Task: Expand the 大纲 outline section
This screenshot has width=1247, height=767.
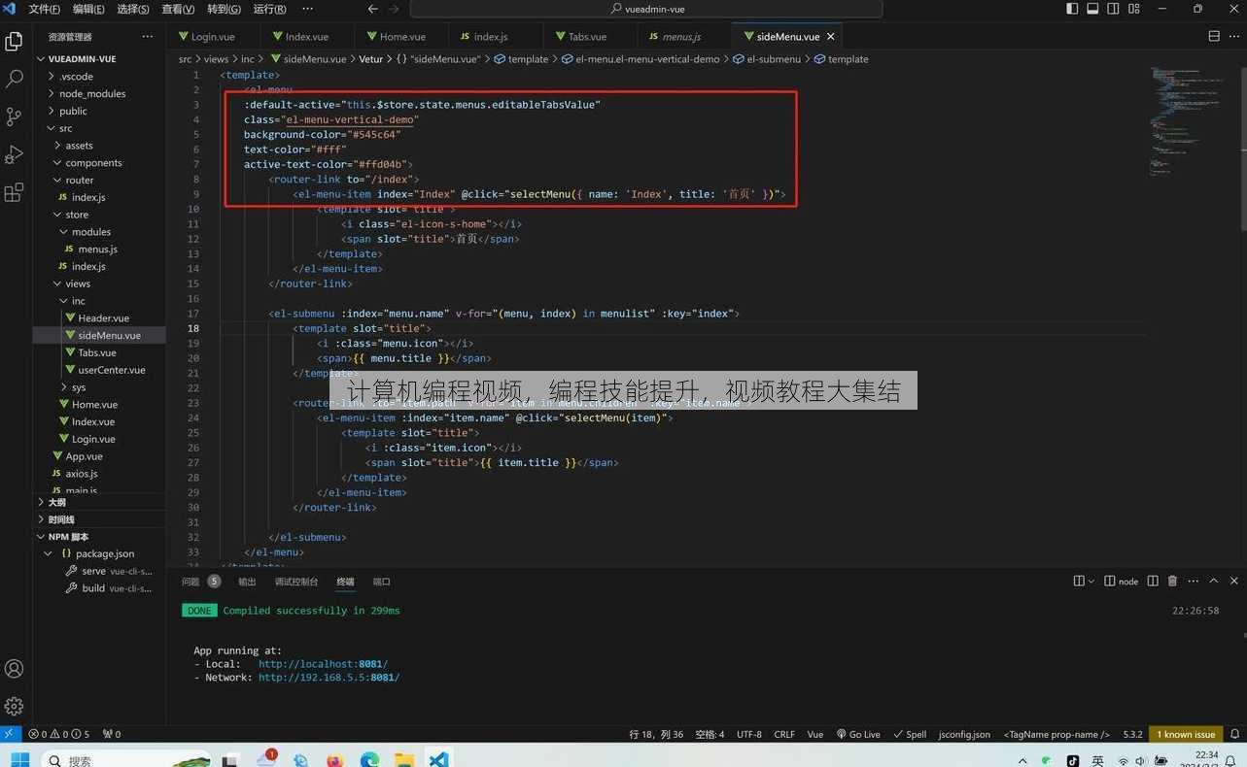Action: coord(57,502)
